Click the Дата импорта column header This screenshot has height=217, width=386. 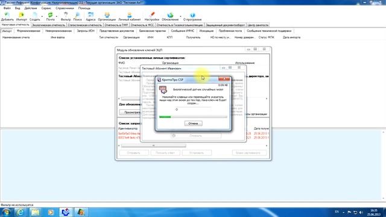(x=291, y=37)
